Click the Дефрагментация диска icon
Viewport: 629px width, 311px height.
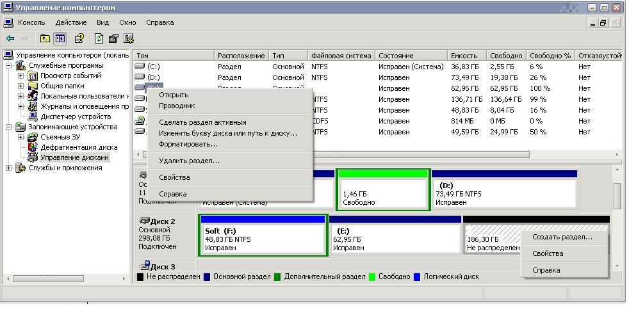[33, 147]
